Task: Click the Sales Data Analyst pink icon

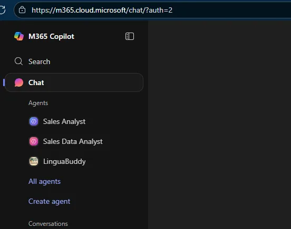Action: tap(34, 141)
